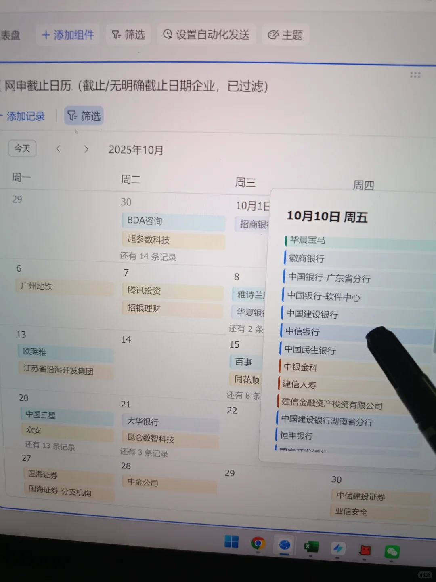436x582 pixels.
Task: Open the active blue globe app in taskbar
Action: click(x=285, y=545)
